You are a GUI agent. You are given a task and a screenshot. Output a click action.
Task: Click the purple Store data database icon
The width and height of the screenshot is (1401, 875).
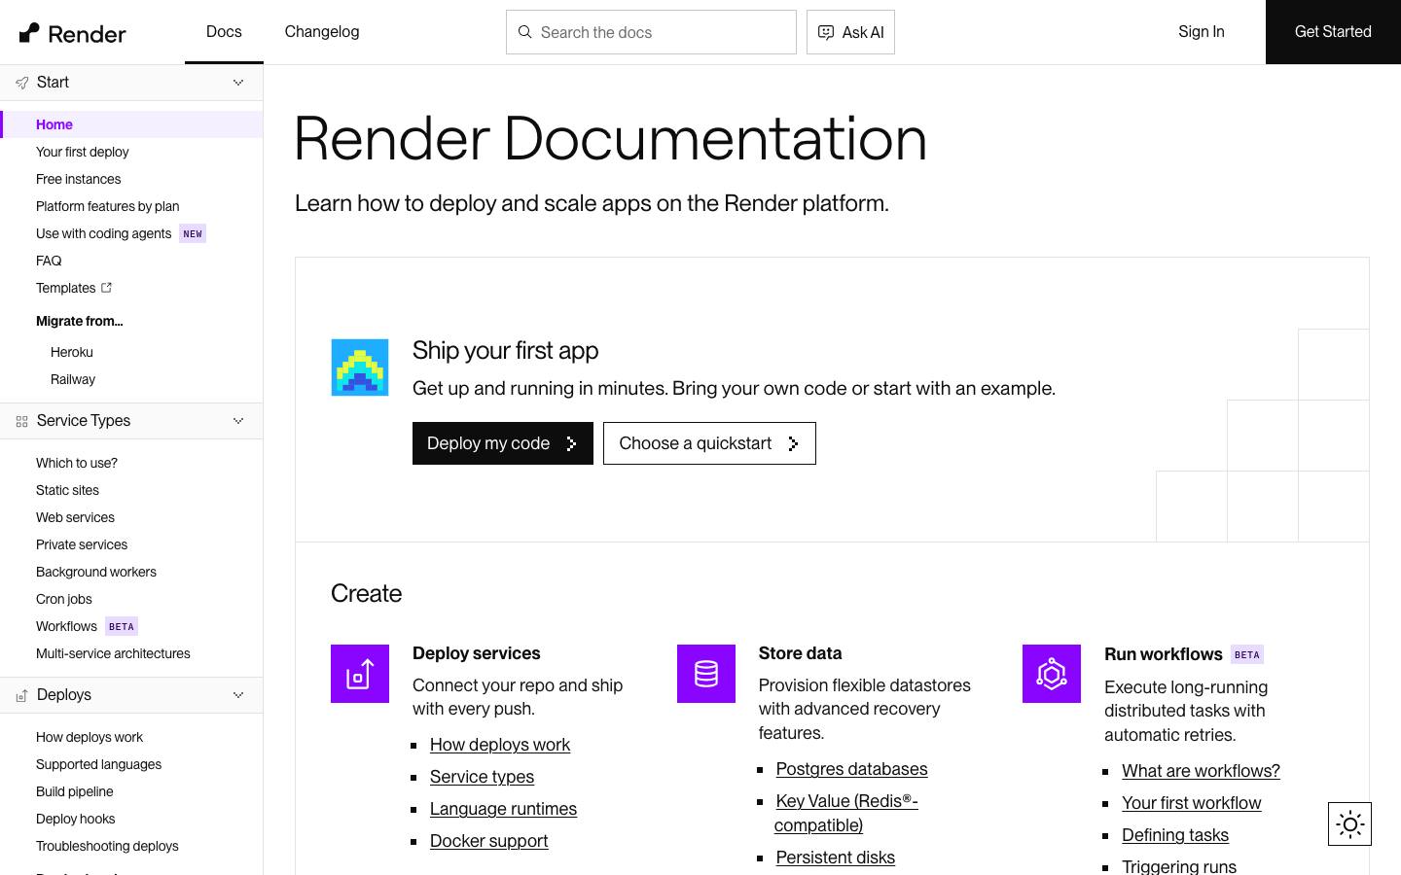click(706, 674)
